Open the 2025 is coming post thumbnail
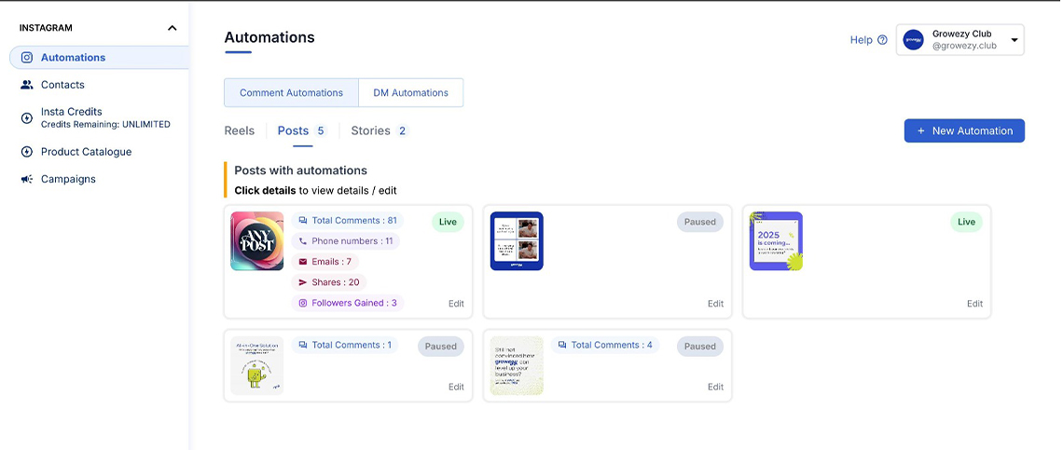This screenshot has height=450, width=1063. (776, 241)
